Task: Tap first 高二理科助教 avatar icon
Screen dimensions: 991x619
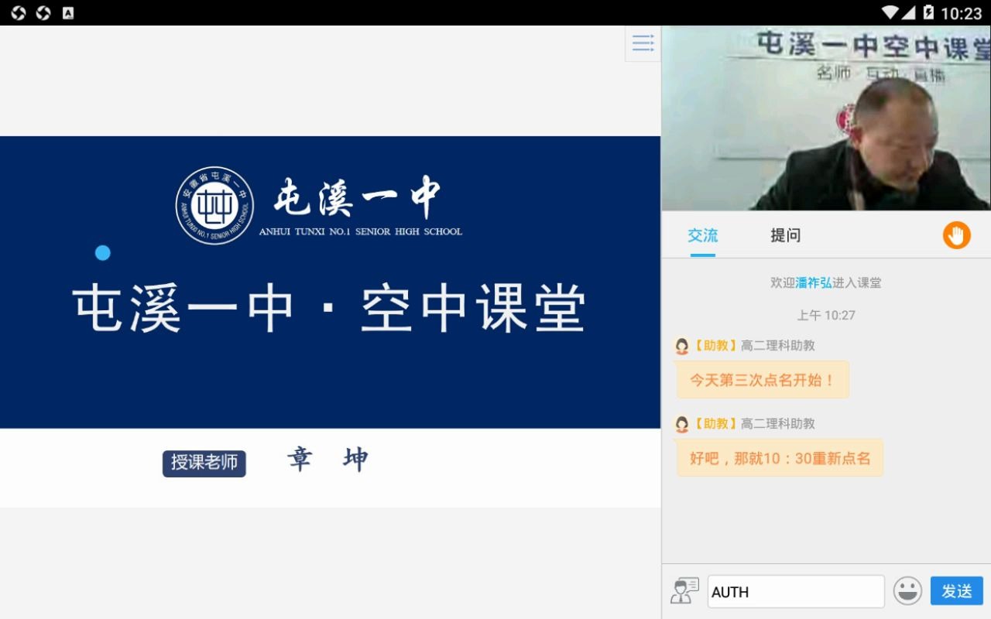Action: [x=682, y=346]
